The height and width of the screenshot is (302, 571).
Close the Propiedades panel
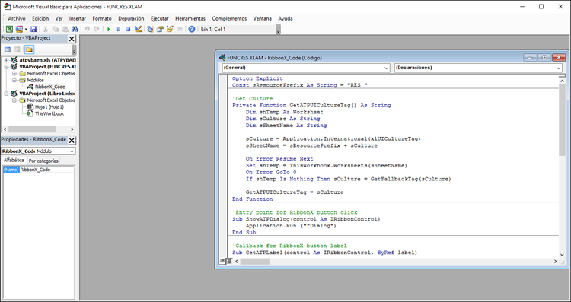(x=72, y=141)
